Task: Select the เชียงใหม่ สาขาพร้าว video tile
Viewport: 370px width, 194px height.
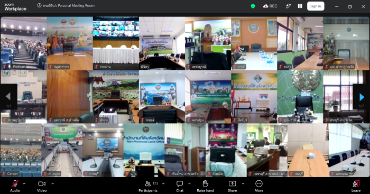Action: point(185,150)
